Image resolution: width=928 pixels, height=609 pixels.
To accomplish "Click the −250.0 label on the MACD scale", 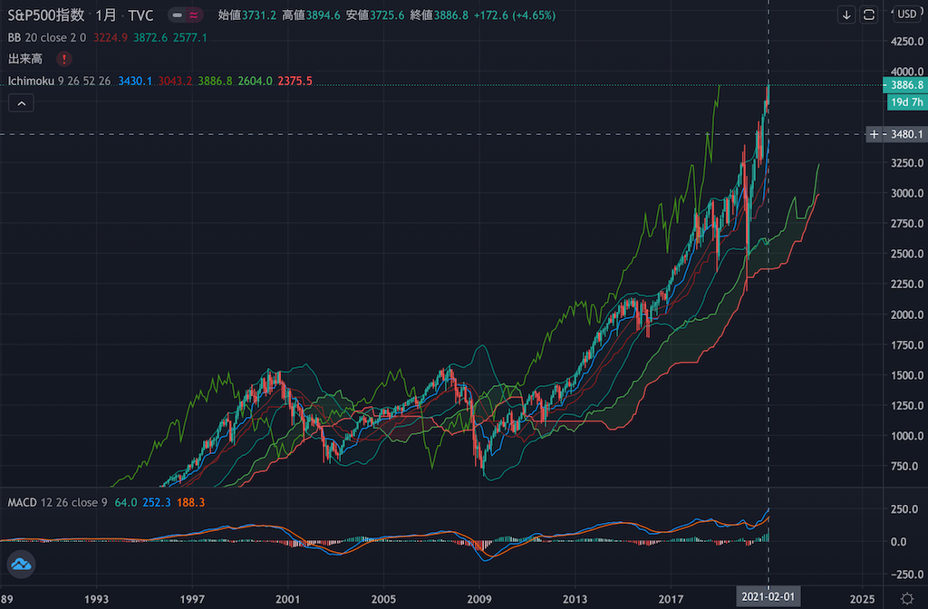I will pos(906,575).
